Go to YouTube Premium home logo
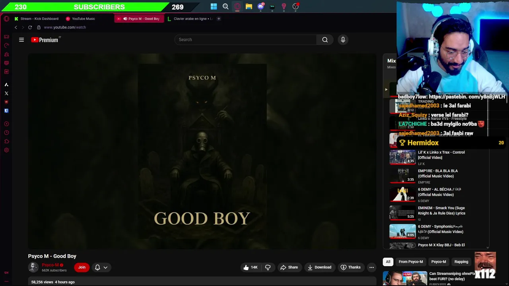Viewport: 509px width, 286px height. coord(45,40)
